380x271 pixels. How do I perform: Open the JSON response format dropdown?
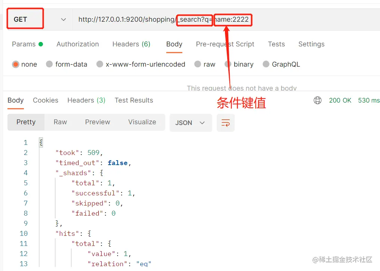191,122
